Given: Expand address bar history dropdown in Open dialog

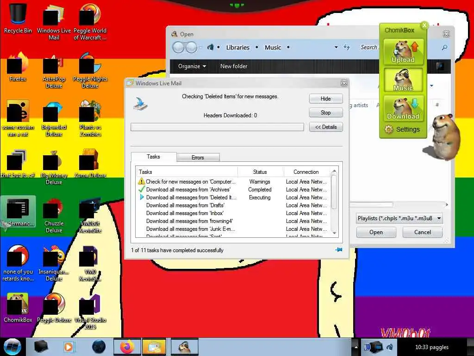Looking at the screenshot, I should click(x=336, y=47).
